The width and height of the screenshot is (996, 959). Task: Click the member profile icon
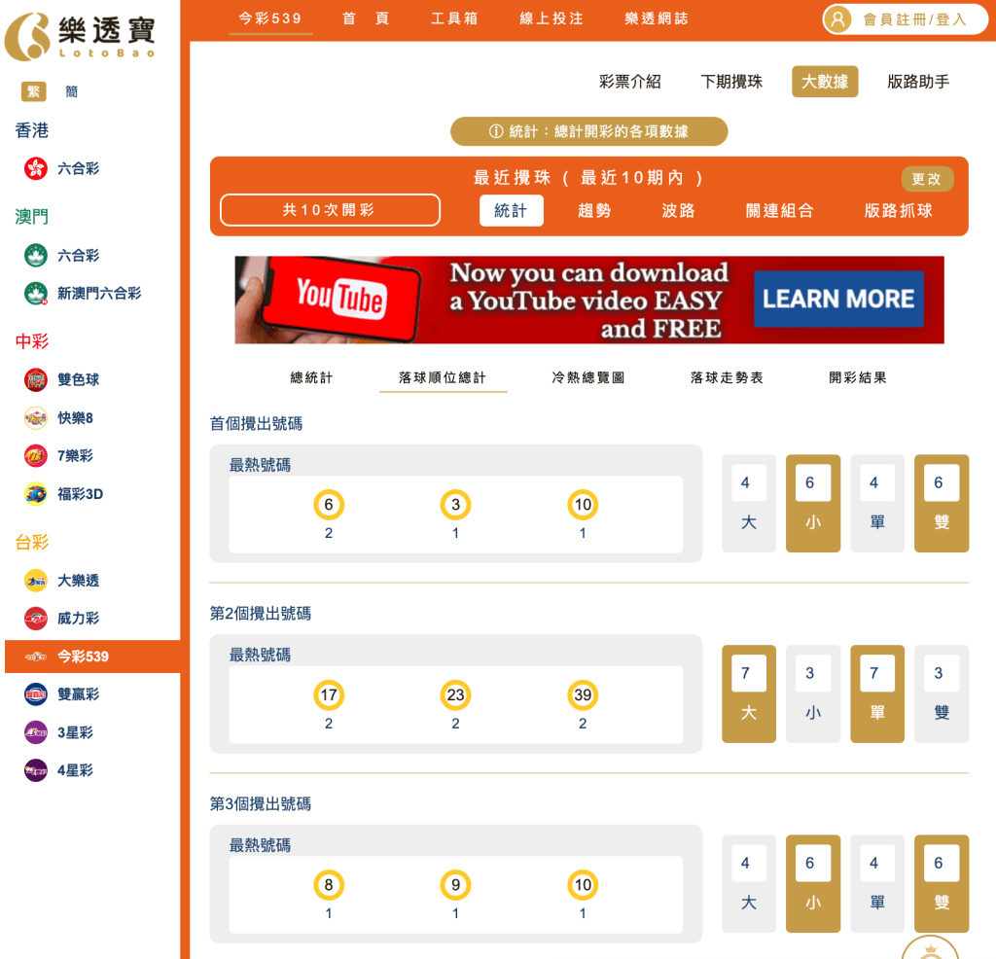click(838, 19)
